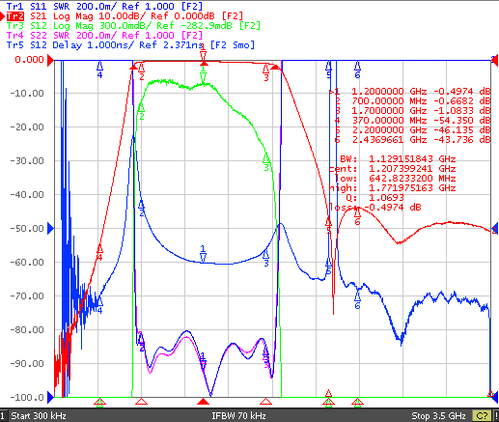Screen dimensions: 499x422
Task: Click the Start 300 kHz frequency field
Action: 39,416
